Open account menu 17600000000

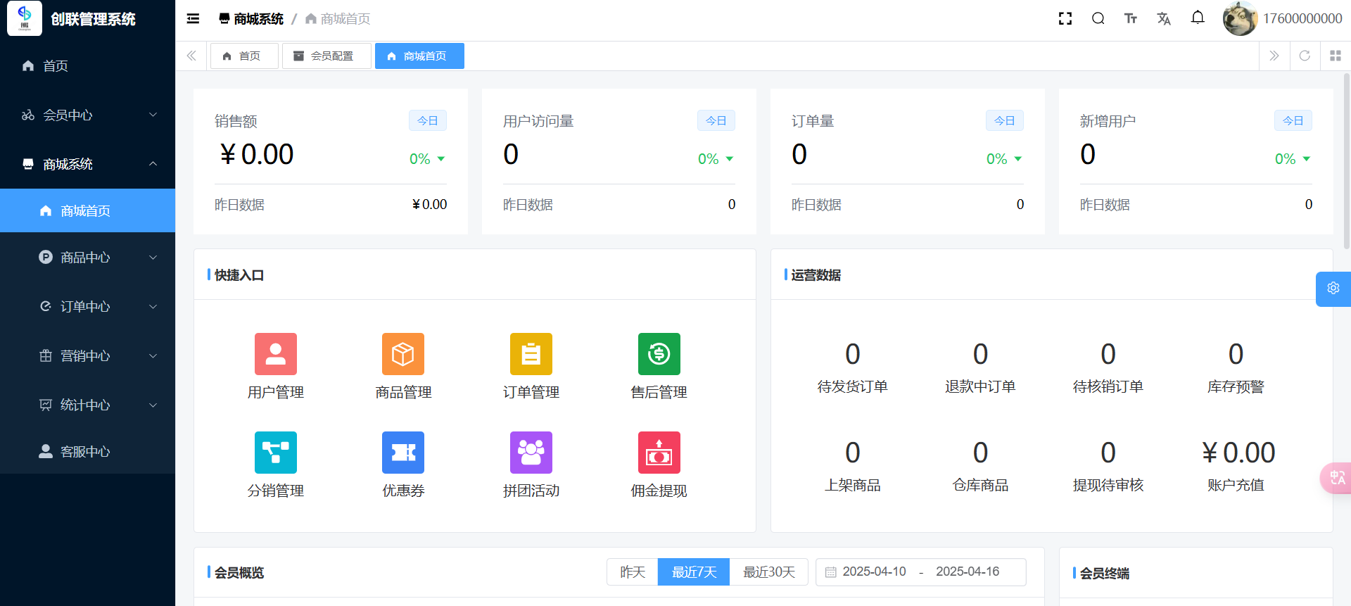[x=1302, y=19]
